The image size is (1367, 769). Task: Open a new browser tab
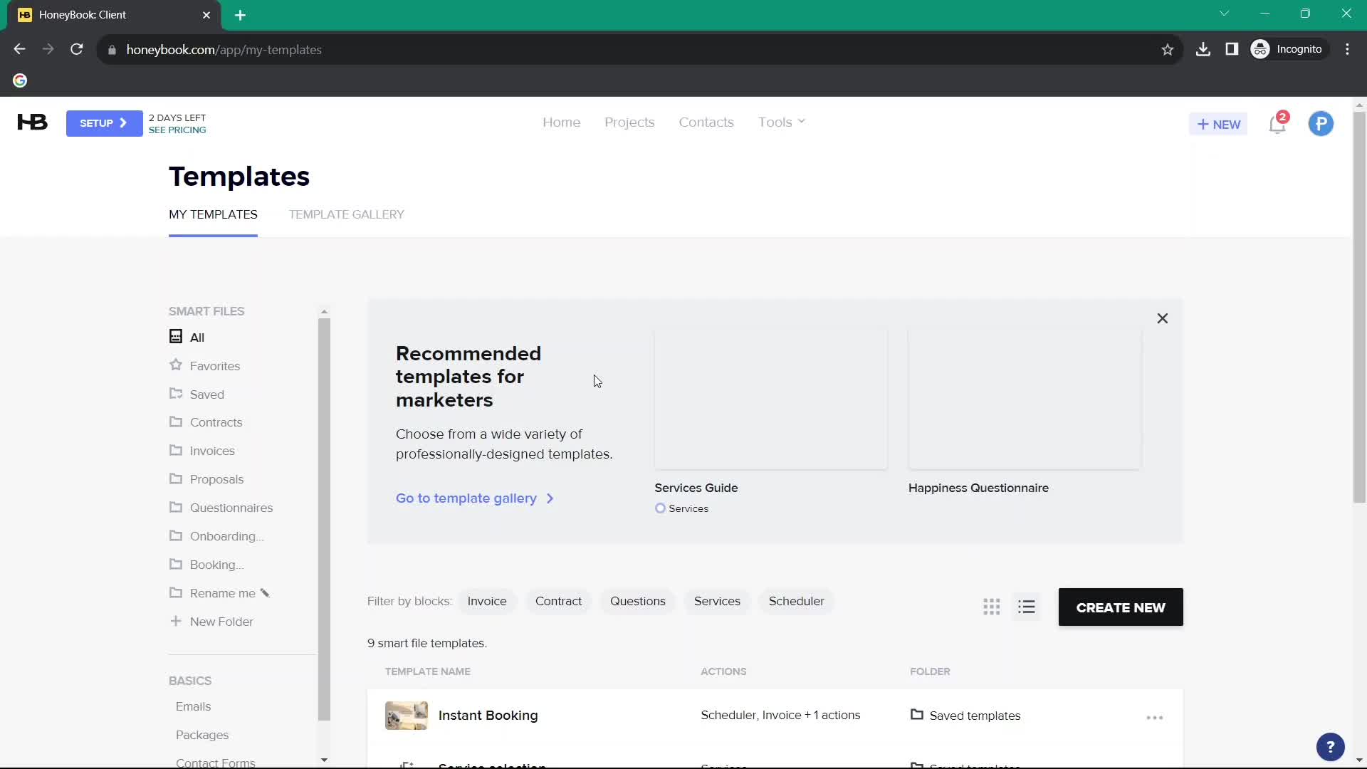tap(240, 15)
